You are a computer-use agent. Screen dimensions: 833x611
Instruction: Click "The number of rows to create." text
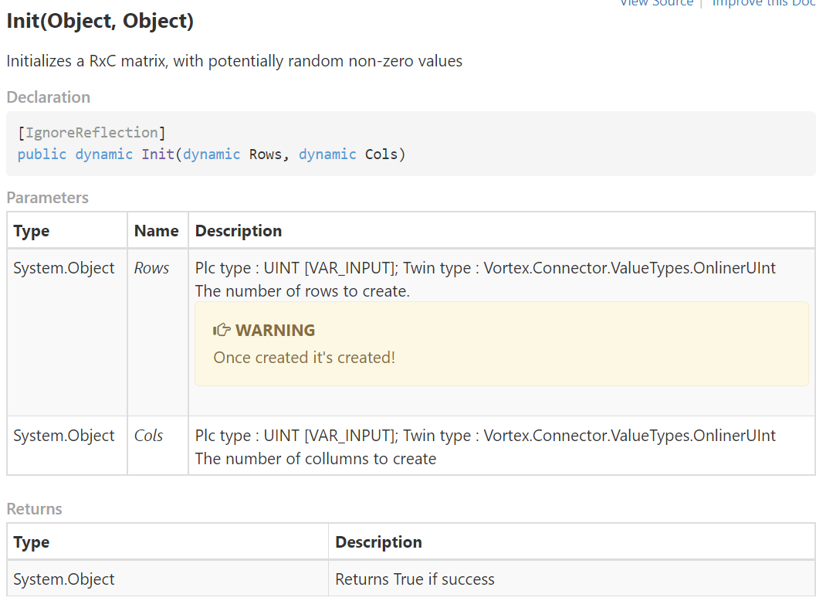tap(302, 291)
